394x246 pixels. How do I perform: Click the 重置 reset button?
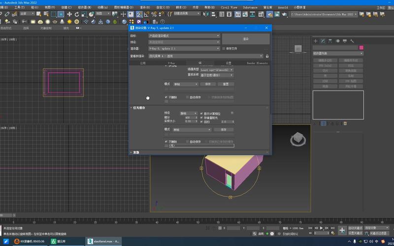coord(225,84)
